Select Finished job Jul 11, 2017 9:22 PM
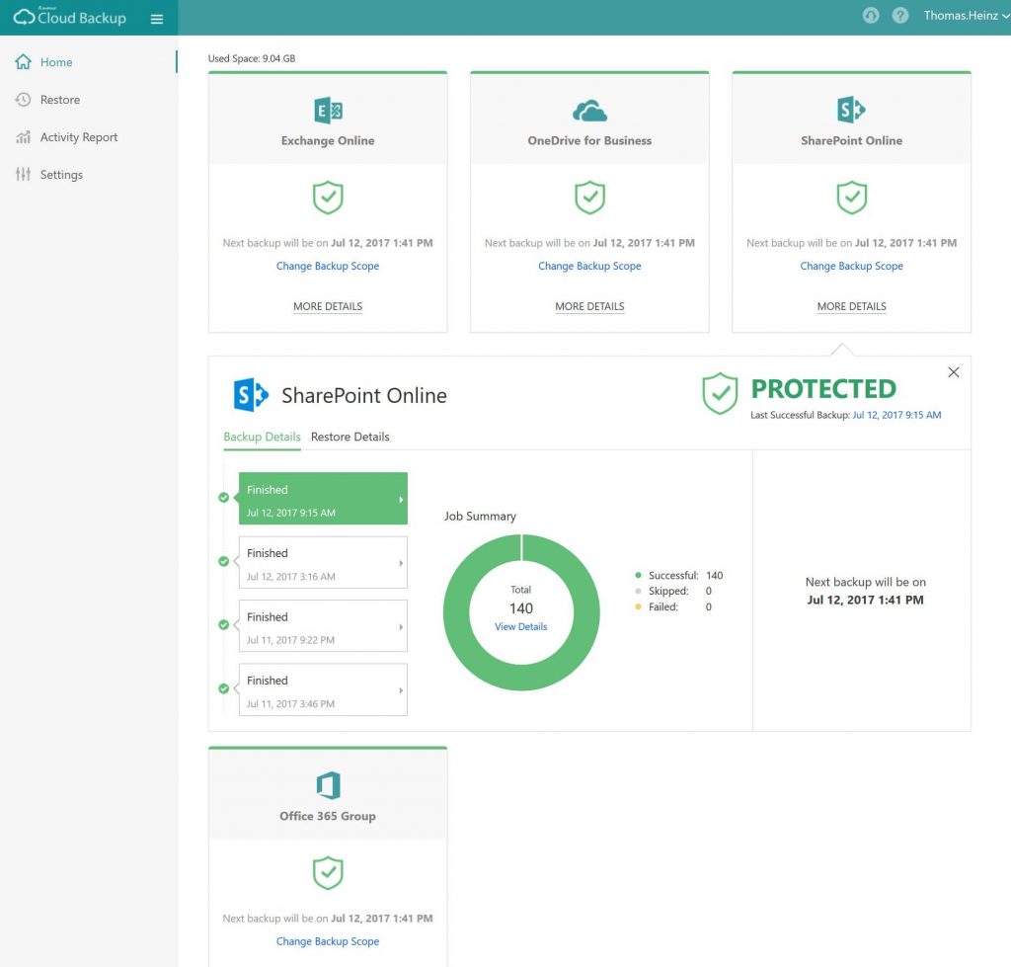Screen dimensions: 1011x967 [323, 626]
